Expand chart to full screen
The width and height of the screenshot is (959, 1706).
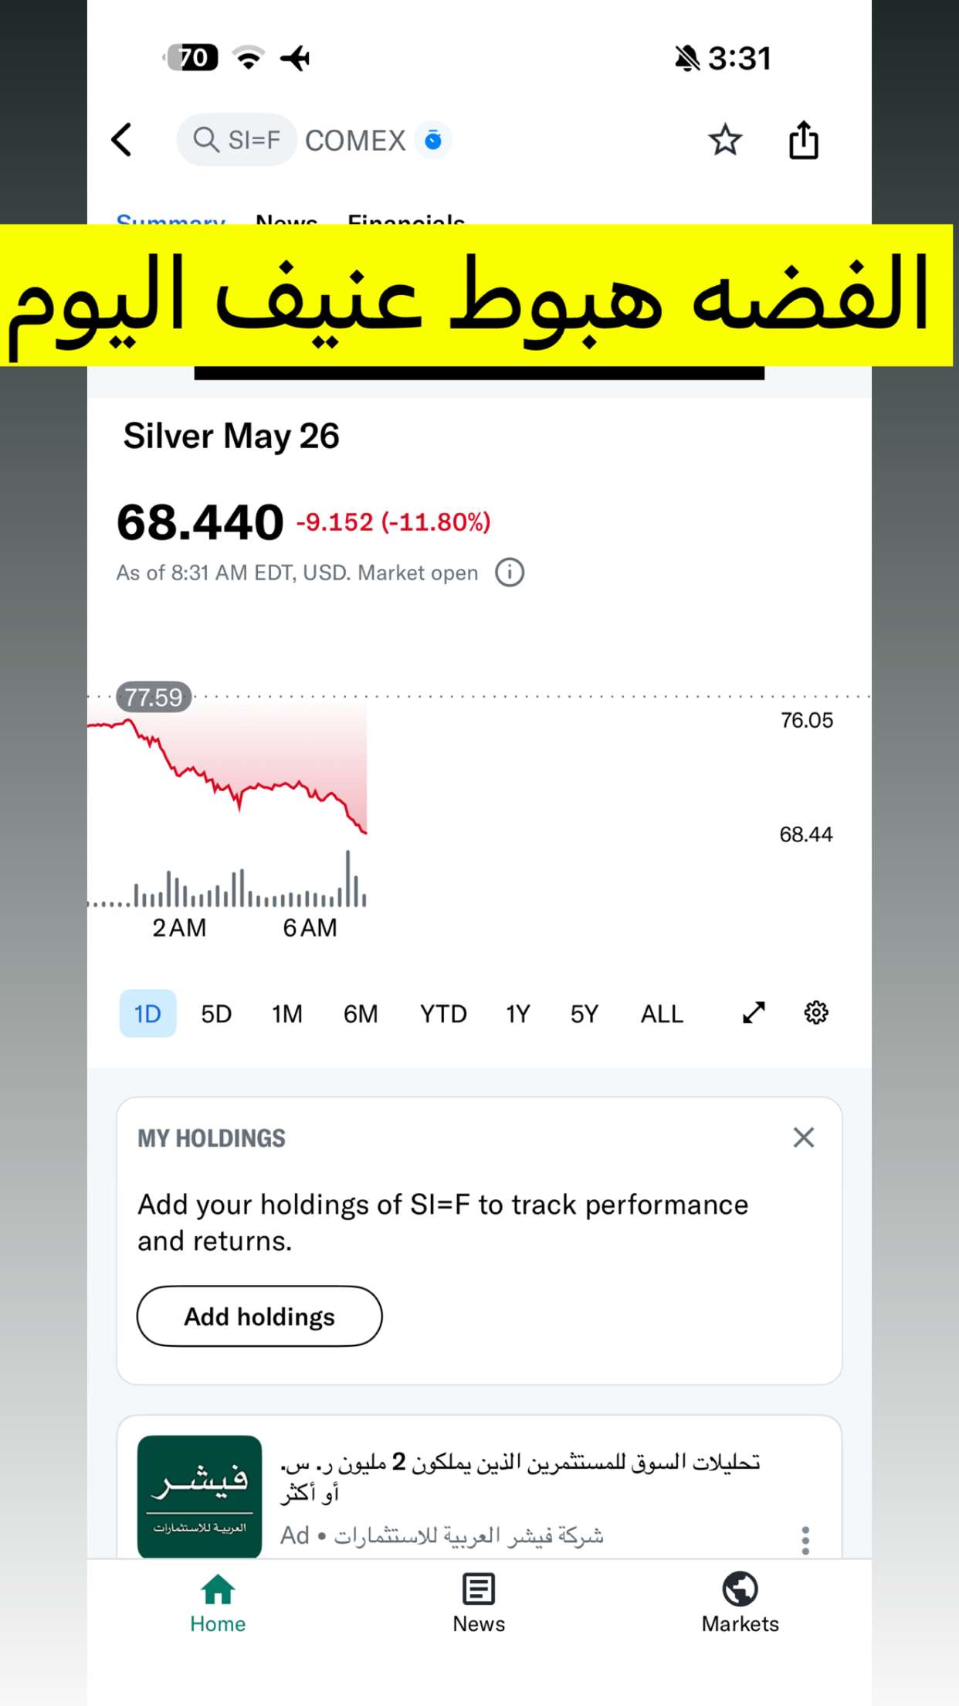tap(754, 1012)
